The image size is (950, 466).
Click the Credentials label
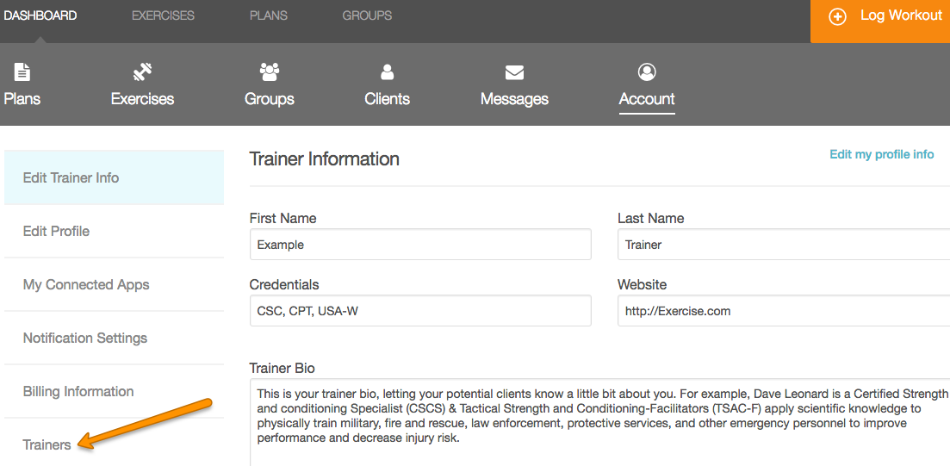[x=284, y=285]
